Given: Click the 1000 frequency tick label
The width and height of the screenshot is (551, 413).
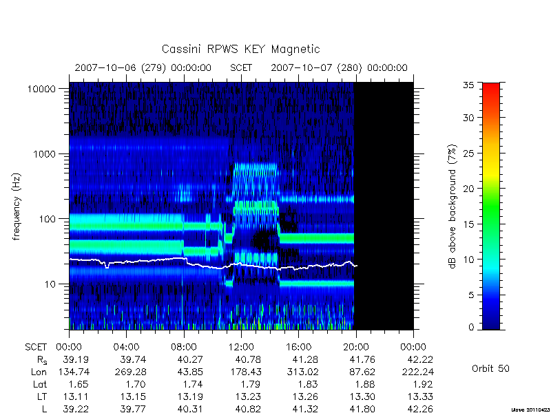Looking at the screenshot, I should pos(44,153).
